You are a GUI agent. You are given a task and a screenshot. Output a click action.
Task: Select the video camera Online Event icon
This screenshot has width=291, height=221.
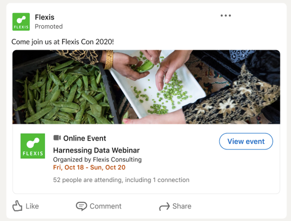point(57,138)
